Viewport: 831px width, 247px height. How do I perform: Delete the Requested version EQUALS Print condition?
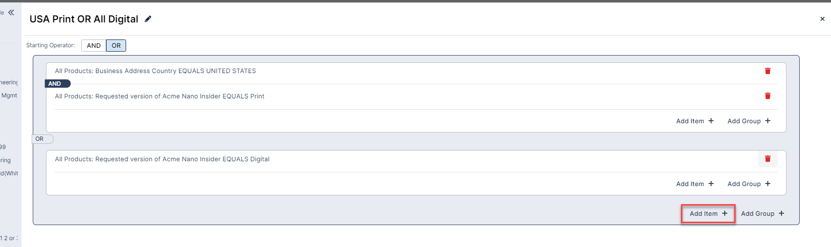pos(767,96)
